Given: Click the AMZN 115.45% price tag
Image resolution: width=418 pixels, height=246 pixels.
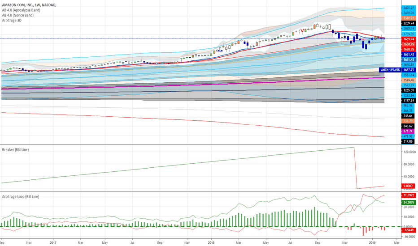Looking at the screenshot, I should (x=390, y=70).
